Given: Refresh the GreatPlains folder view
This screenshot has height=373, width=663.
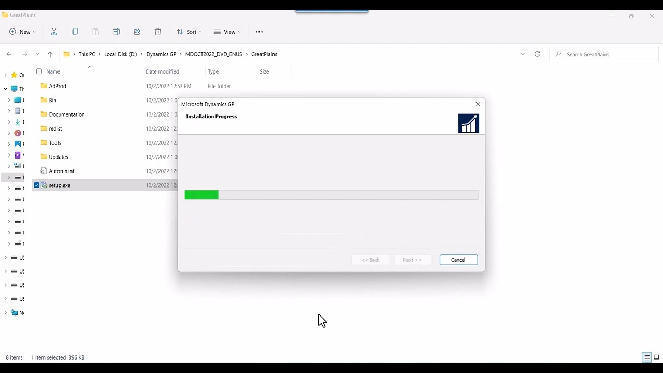Looking at the screenshot, I should [x=537, y=54].
